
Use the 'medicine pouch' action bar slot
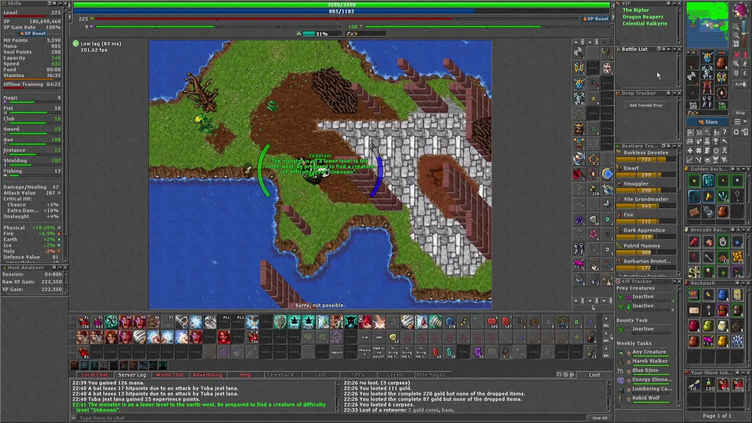click(x=379, y=352)
